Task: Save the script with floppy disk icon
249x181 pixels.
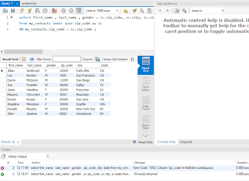Action: (x=13, y=11)
